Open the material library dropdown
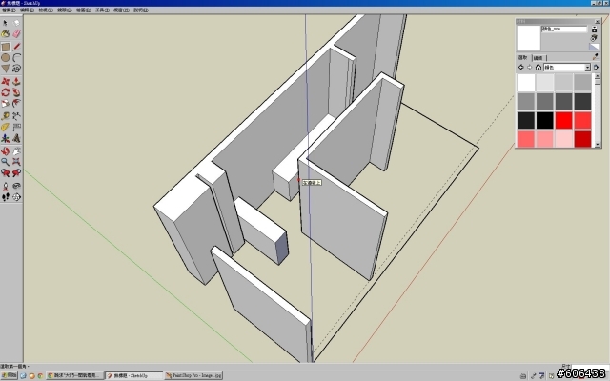Image resolution: width=610 pixels, height=381 pixels. coord(587,68)
